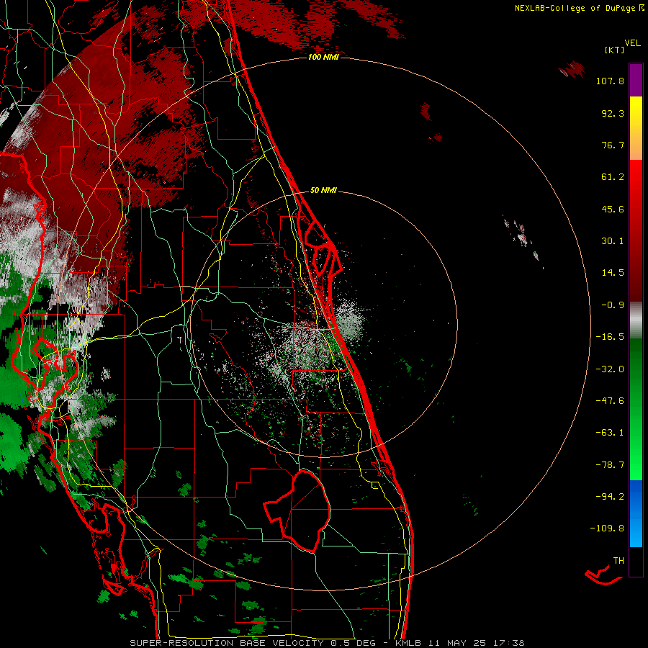Click the Super-Resolution Base Velocity caption
648x648 pixels.
327,643
